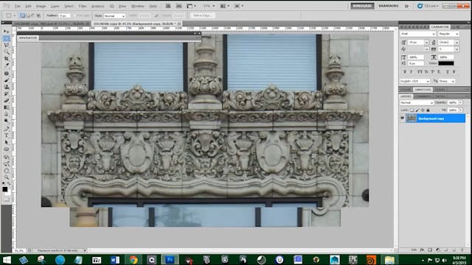Toggle Faux Italic in Character panel
The width and height of the screenshot is (472, 265).
[412, 72]
